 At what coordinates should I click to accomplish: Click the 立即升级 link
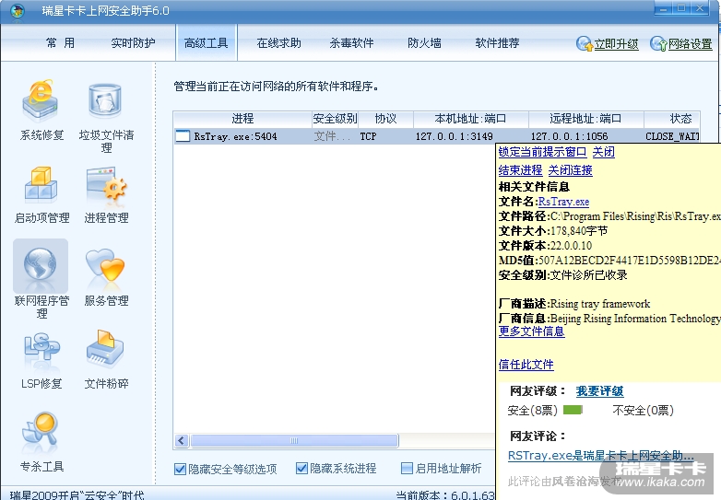[x=616, y=44]
